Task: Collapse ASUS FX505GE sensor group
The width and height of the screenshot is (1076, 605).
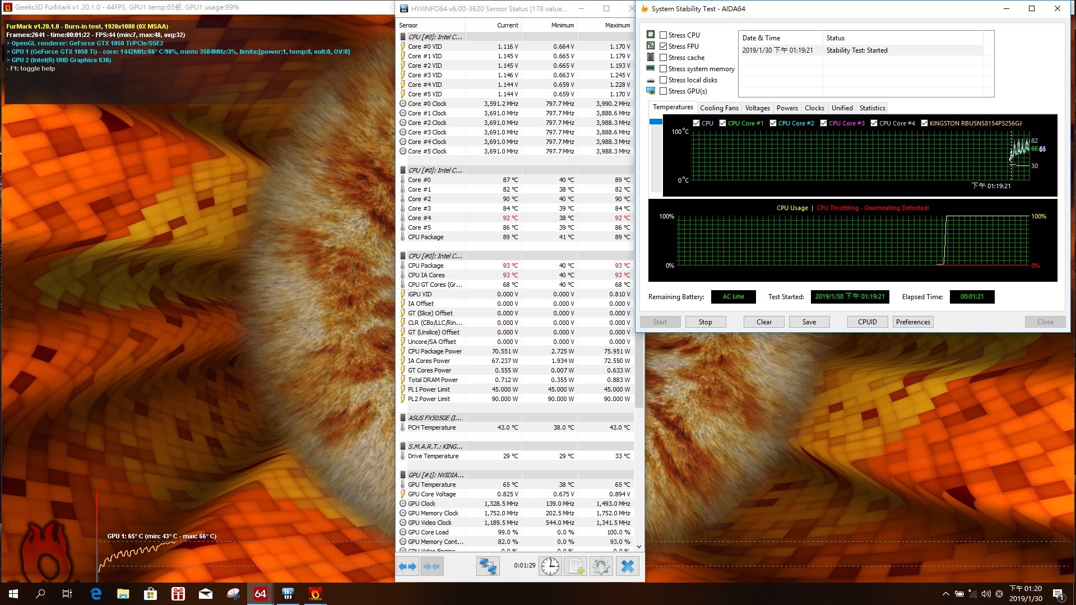Action: (403, 418)
